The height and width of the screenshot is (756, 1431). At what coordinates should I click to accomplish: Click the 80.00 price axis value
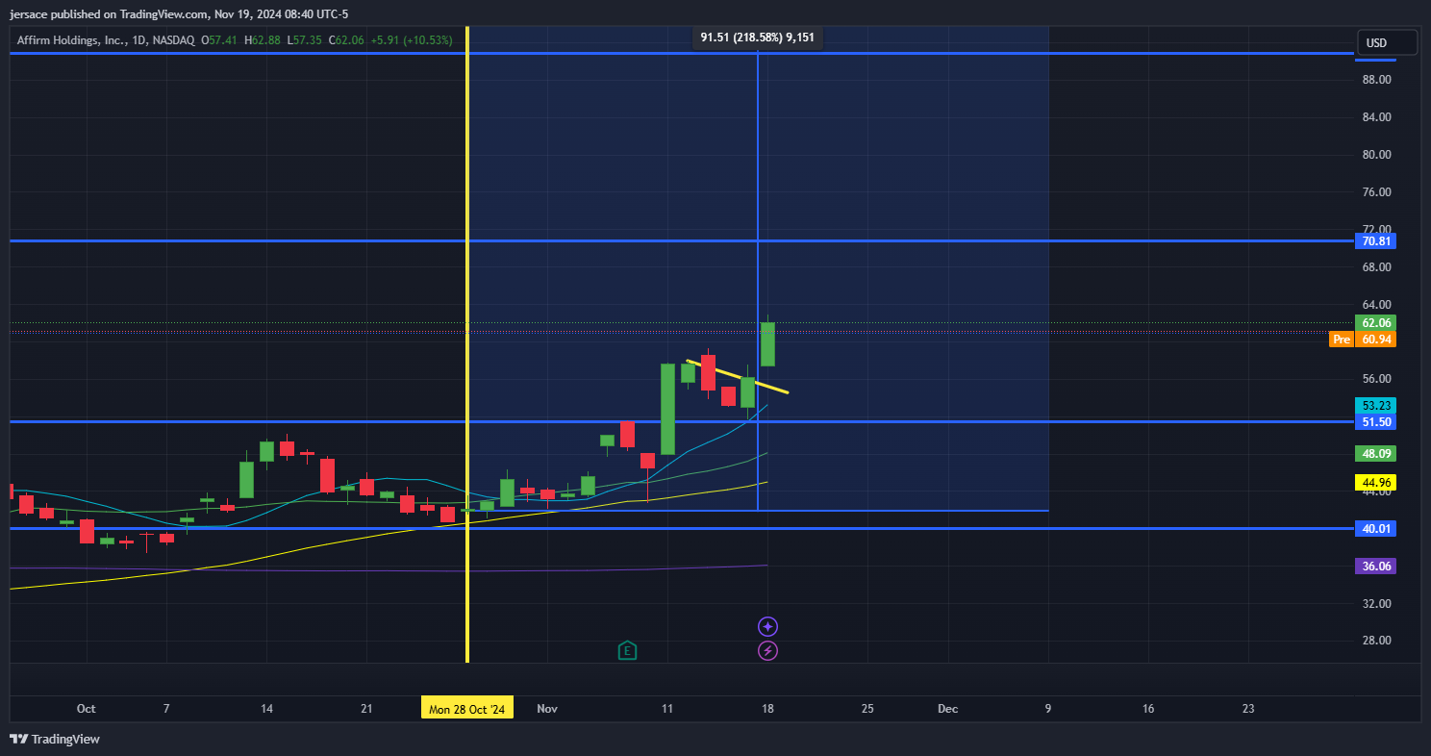[1377, 155]
